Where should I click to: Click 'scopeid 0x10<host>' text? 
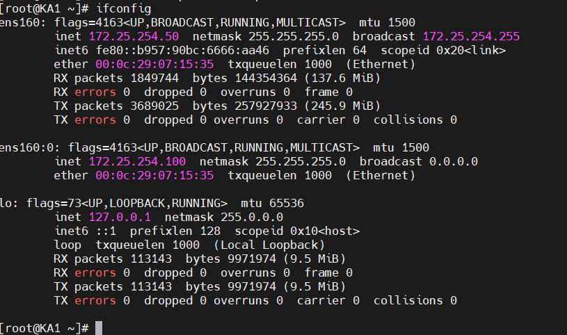(x=297, y=231)
